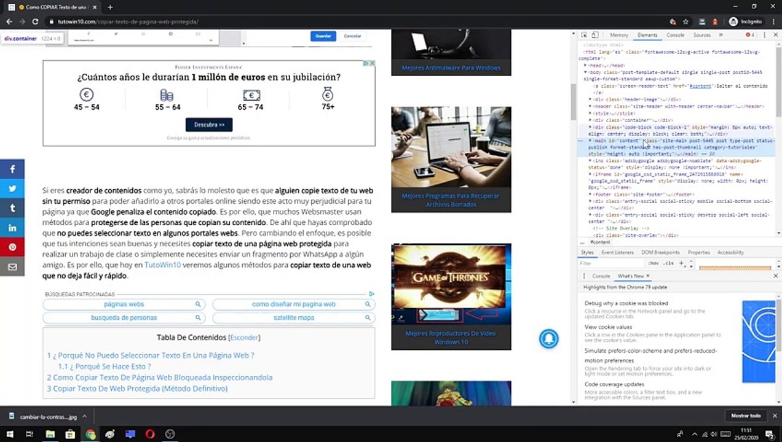Open the Properties pane tab
Viewport: 782px width, 442px height.
click(698, 252)
